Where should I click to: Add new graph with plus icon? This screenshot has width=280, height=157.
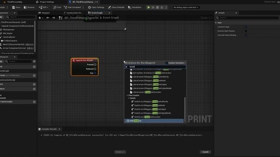coord(34,67)
